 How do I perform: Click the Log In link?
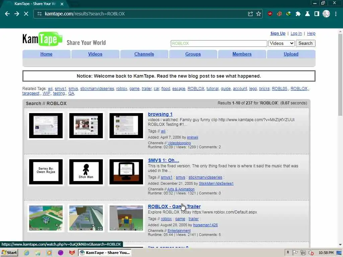coord(296,33)
